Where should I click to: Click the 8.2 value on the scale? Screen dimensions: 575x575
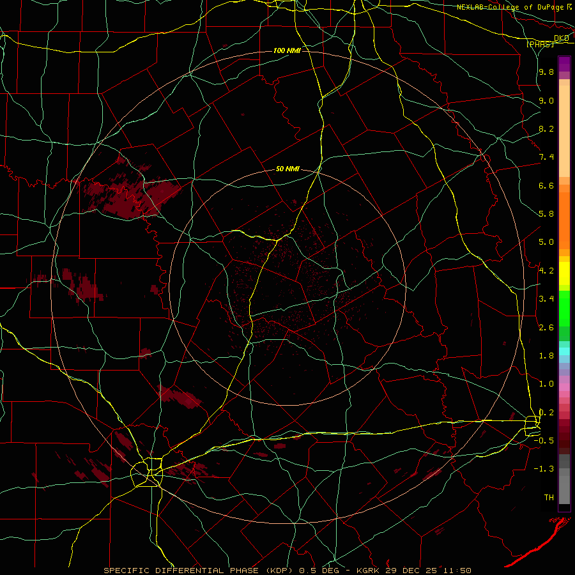[546, 128]
